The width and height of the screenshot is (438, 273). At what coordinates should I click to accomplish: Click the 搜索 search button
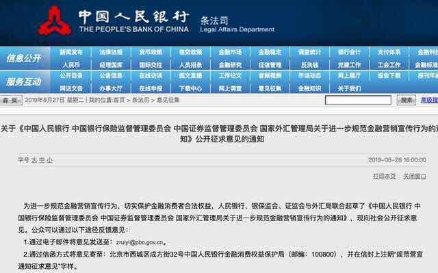(407, 100)
